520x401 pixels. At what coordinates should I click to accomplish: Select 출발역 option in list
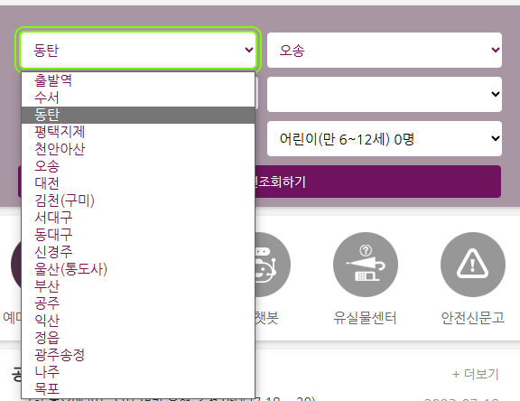coord(138,80)
